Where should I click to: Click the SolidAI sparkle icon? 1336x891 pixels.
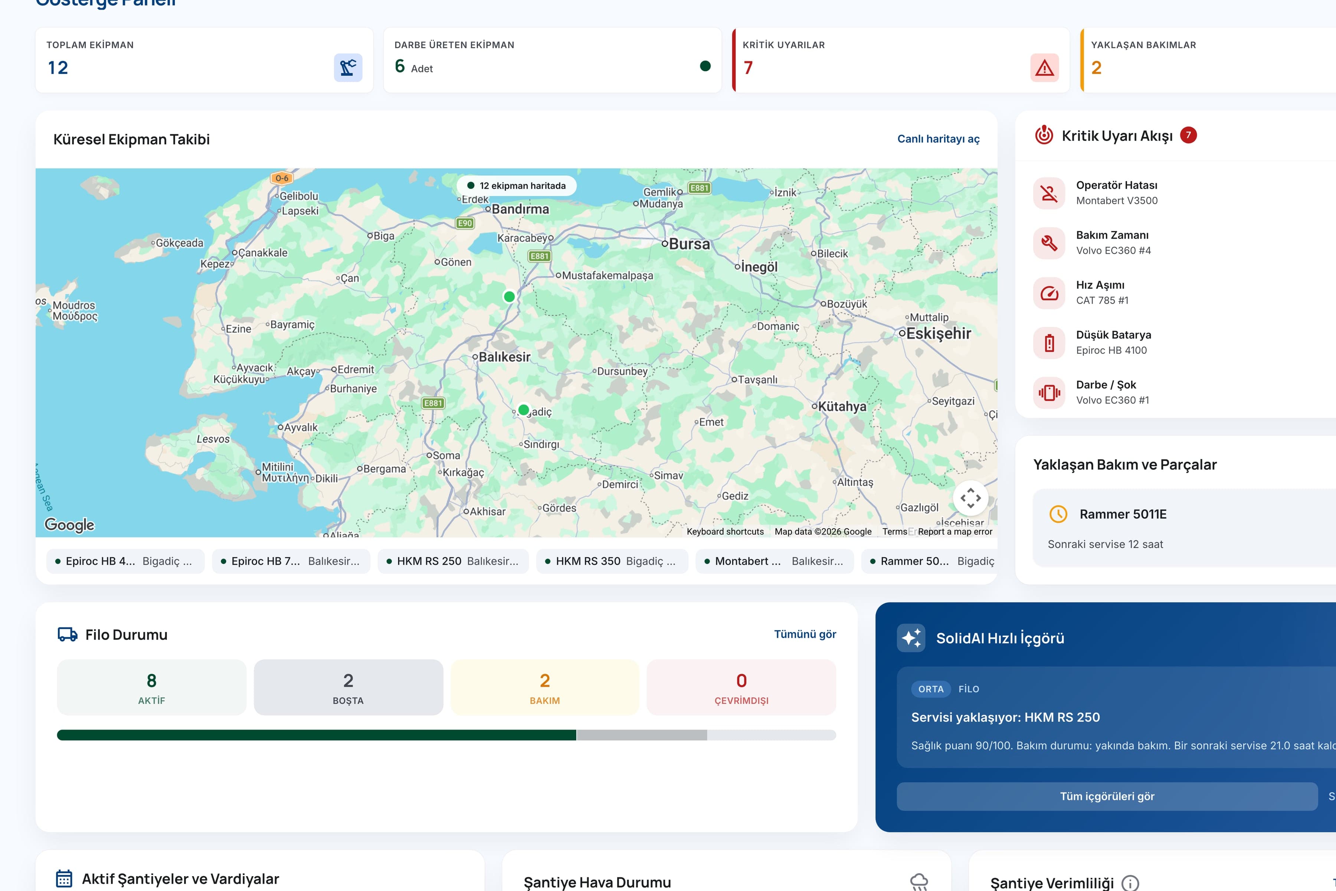coord(911,638)
